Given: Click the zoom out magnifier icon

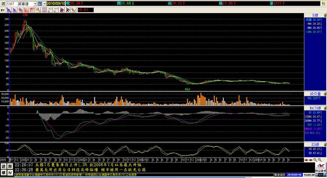Looking at the screenshot, I should 315,160.
